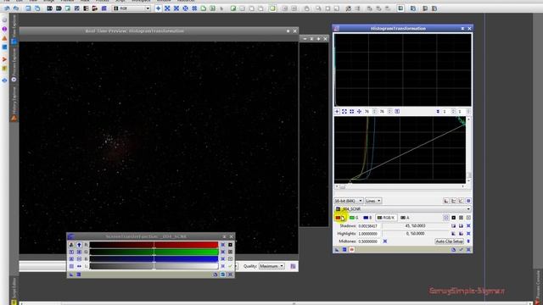
Task: Select the blue B channel button
Action: click(x=367, y=218)
